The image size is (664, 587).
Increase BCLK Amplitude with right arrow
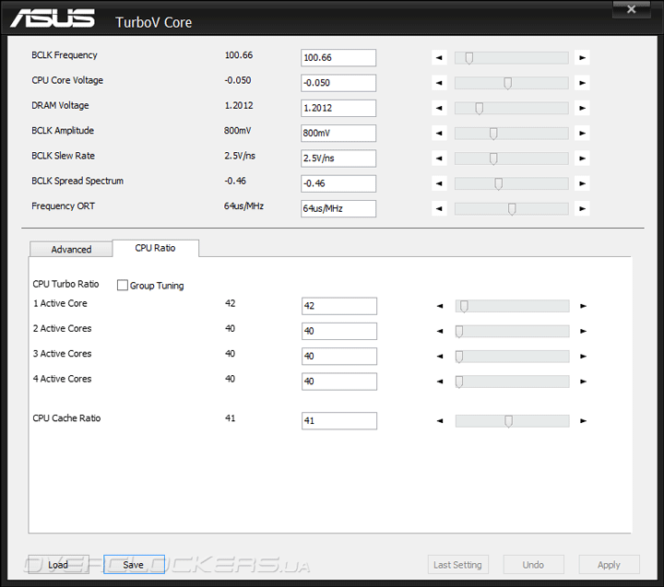(582, 134)
